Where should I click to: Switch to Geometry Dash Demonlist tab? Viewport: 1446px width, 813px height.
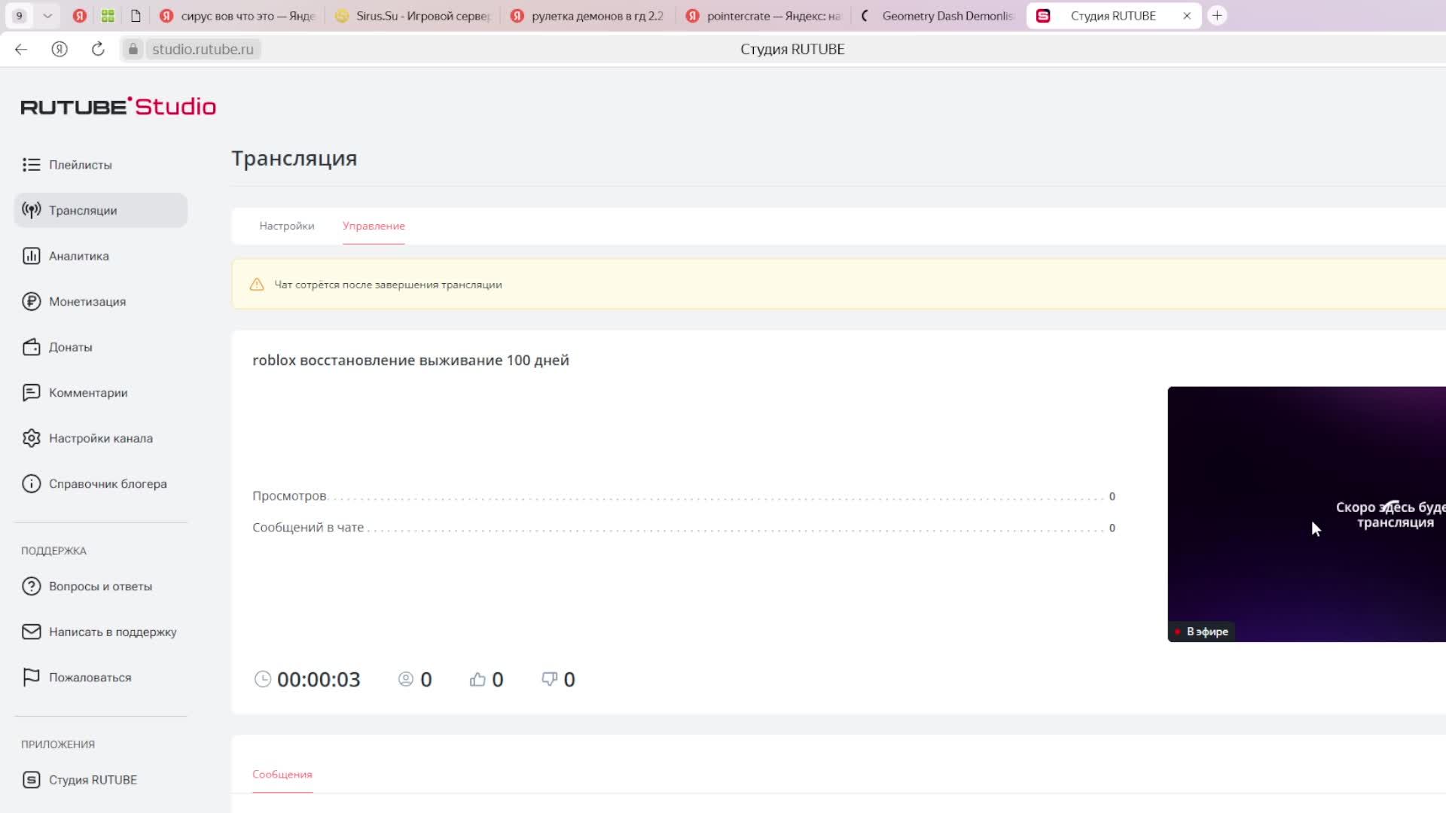point(938,16)
